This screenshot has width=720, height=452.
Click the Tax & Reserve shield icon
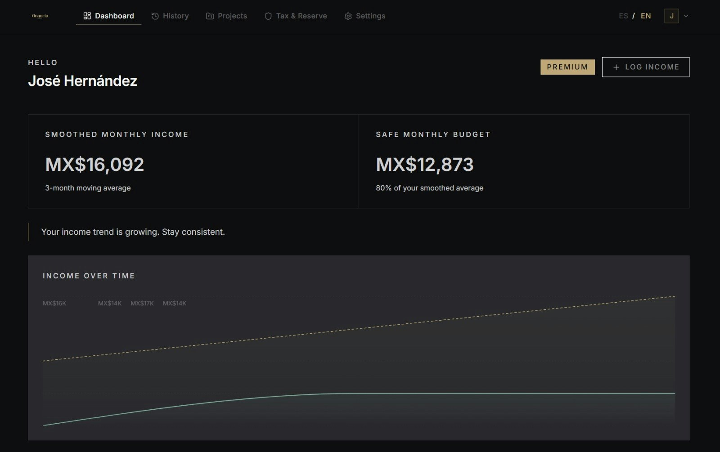tap(268, 16)
